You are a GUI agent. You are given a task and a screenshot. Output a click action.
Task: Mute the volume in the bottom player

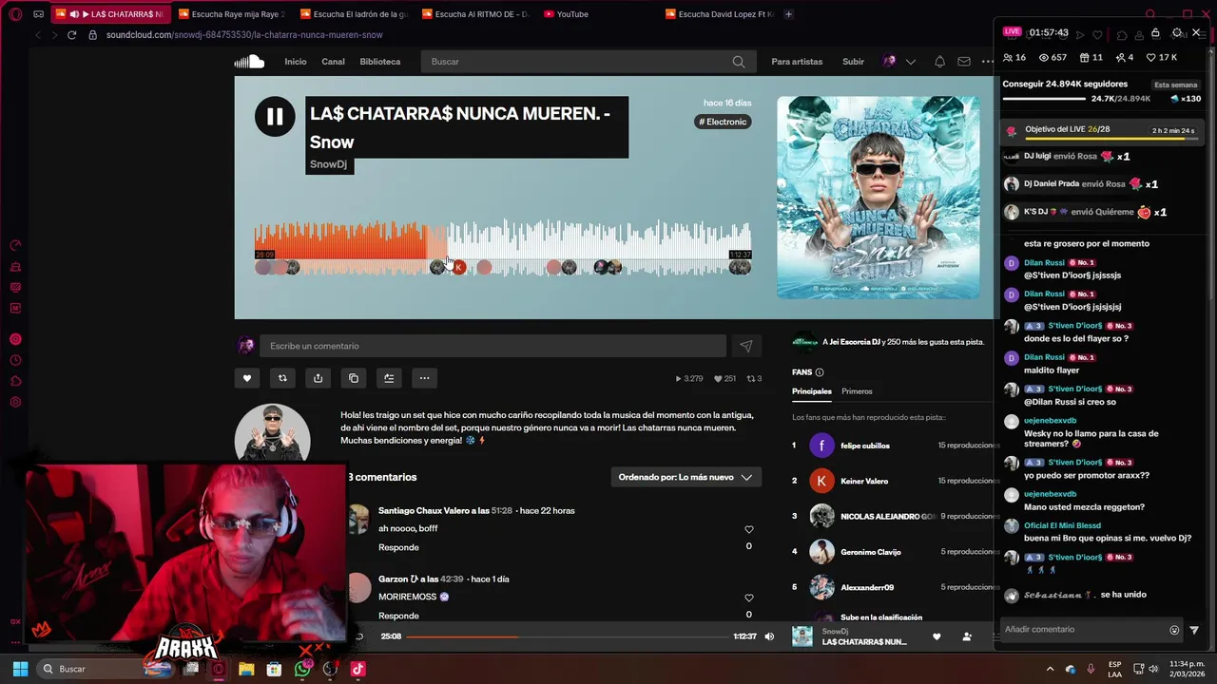[769, 636]
